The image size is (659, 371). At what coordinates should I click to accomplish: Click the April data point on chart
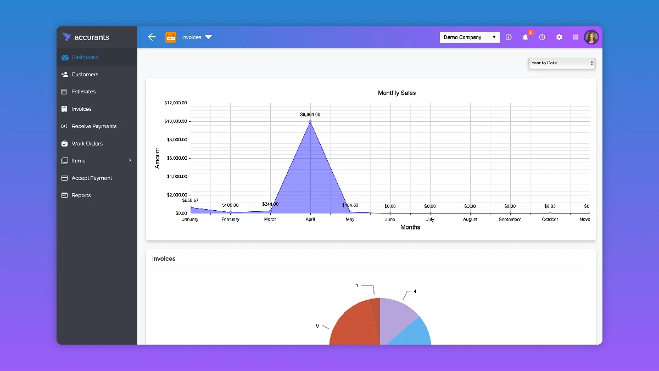tap(310, 121)
